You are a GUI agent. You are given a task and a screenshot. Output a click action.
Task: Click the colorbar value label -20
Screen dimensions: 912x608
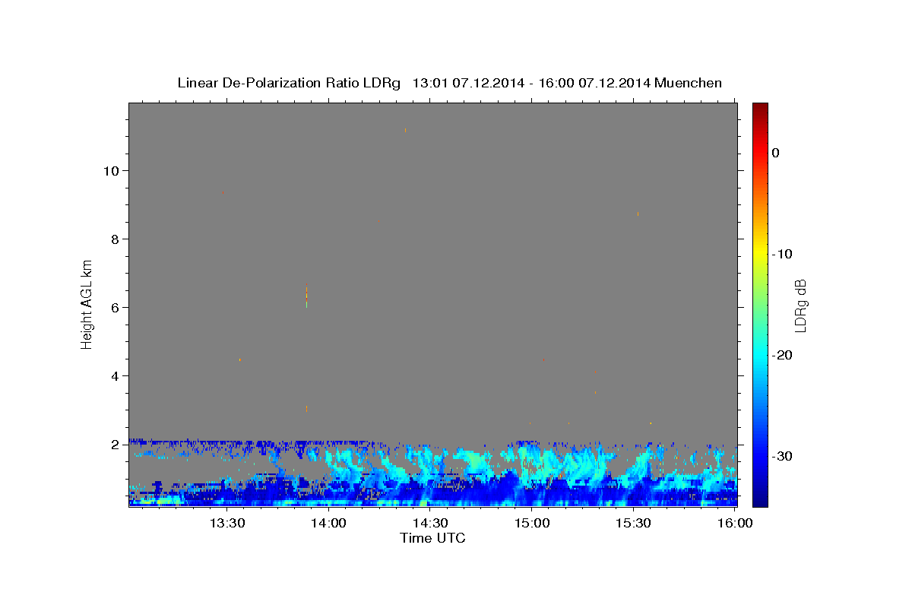click(783, 355)
